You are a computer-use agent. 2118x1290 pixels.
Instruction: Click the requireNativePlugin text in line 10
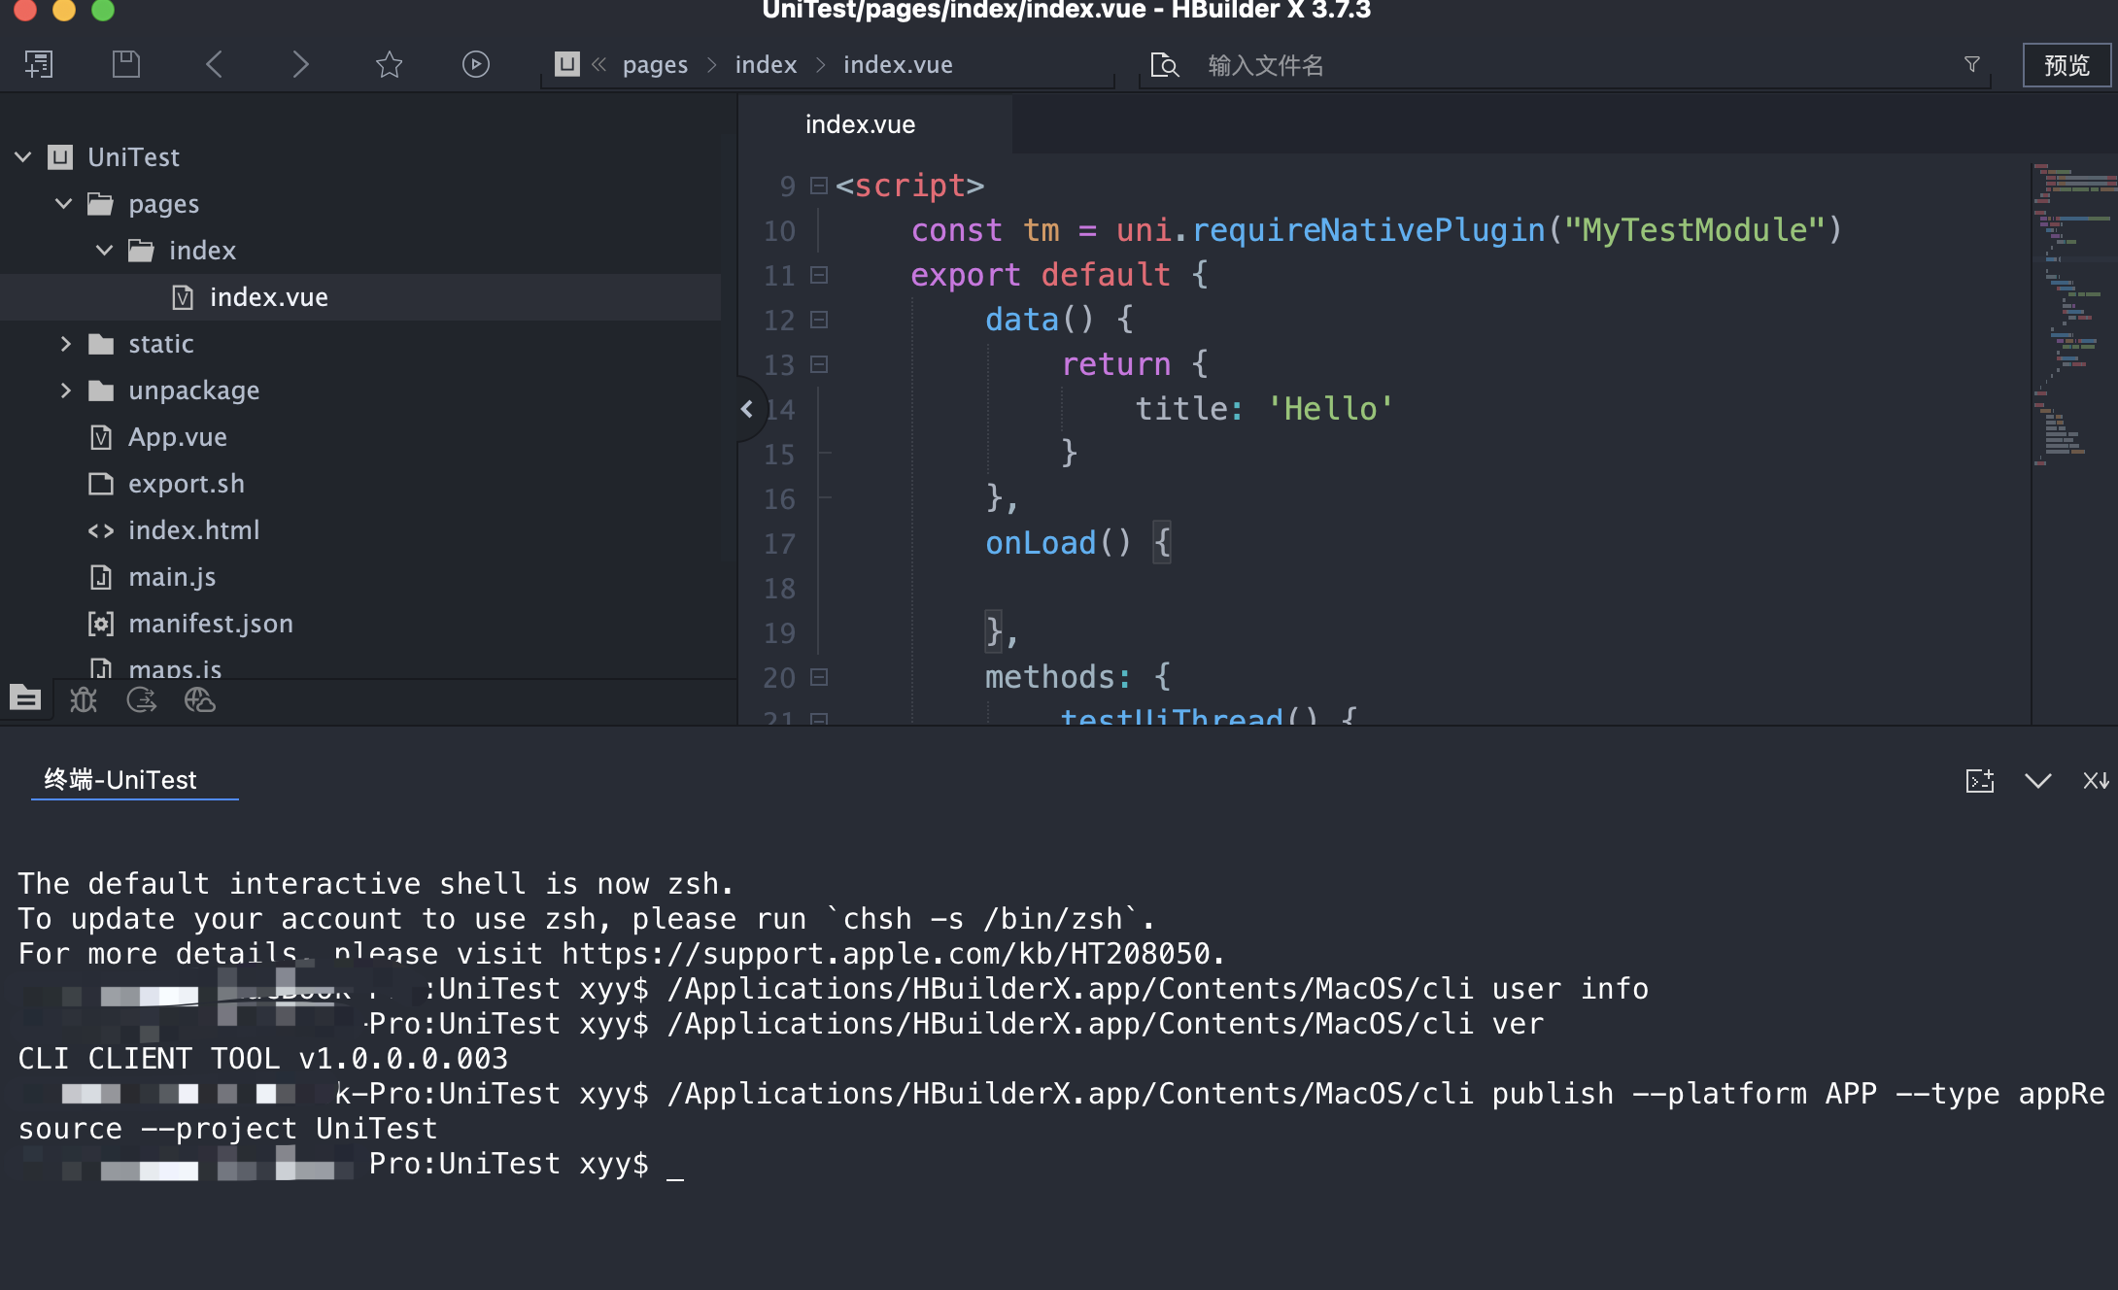1368,230
